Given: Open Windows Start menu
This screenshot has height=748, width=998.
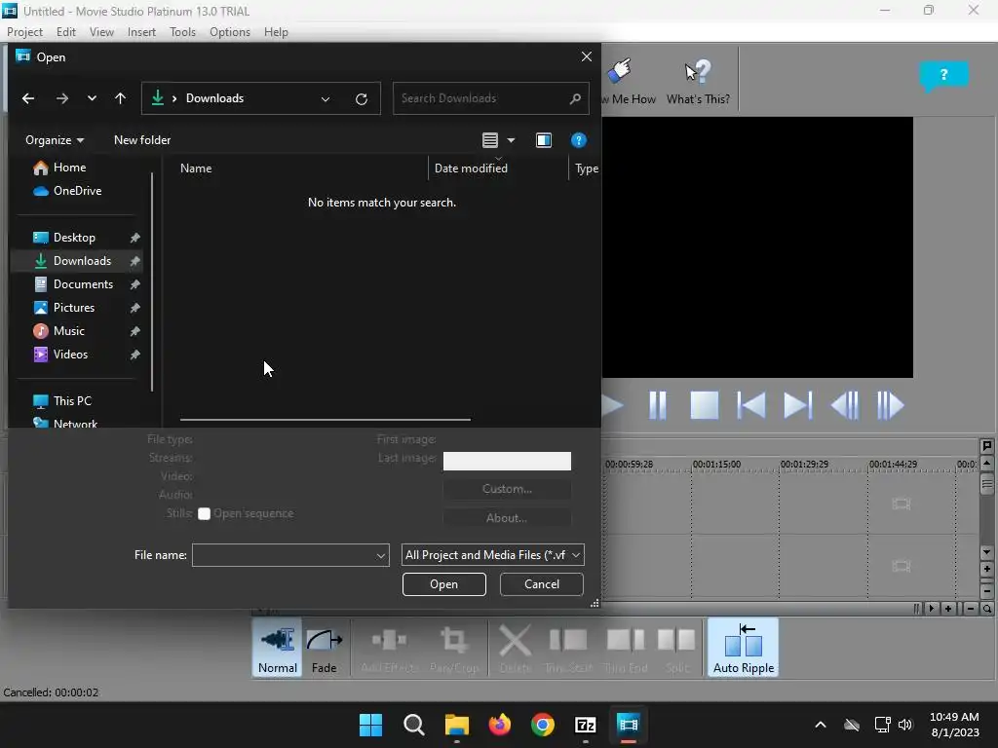Looking at the screenshot, I should (370, 725).
